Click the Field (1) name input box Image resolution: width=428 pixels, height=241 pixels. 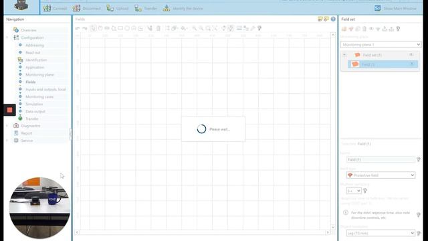[x=381, y=159]
